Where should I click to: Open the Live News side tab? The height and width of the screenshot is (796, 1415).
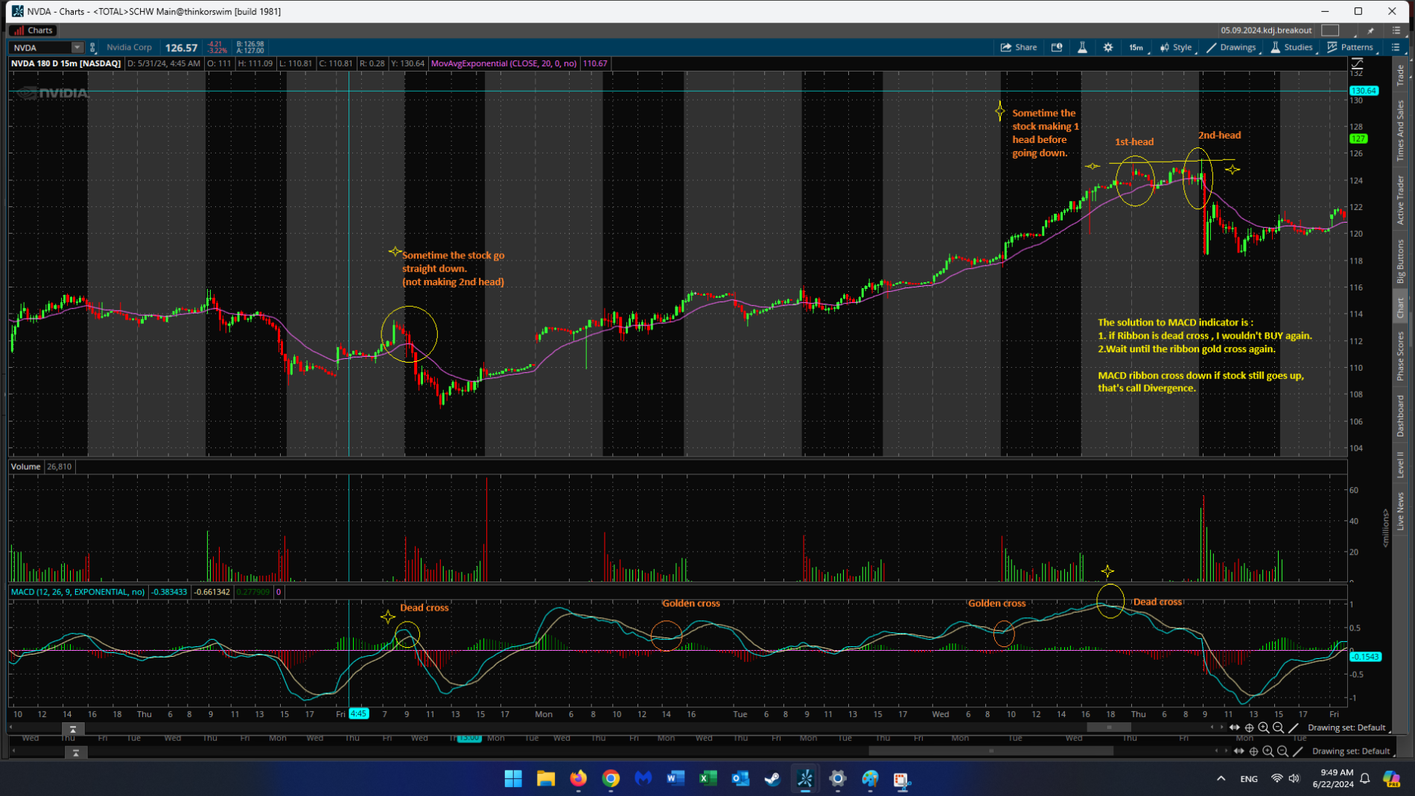(x=1400, y=511)
